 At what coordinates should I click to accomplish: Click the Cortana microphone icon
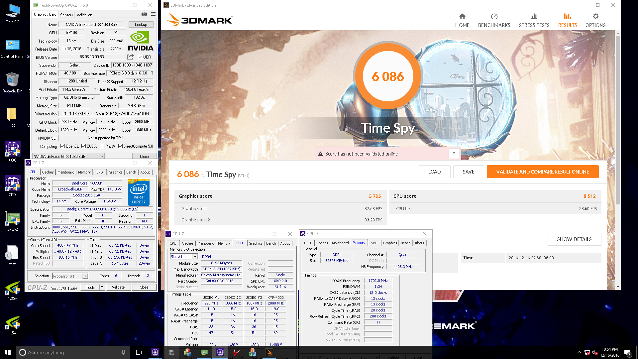click(x=123, y=352)
